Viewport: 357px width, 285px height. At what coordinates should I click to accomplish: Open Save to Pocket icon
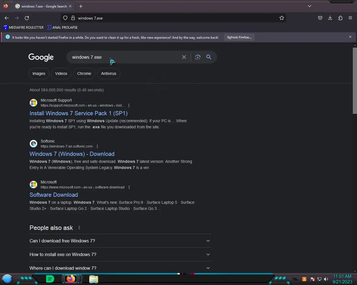point(320,18)
